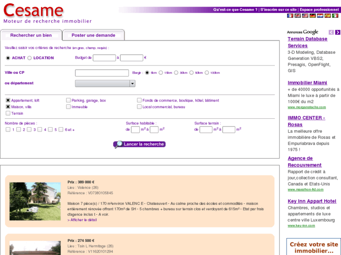Set search radius to 5km
Image resolution: width=341 pixels, height=255 pixels.
pyautogui.click(x=147, y=73)
